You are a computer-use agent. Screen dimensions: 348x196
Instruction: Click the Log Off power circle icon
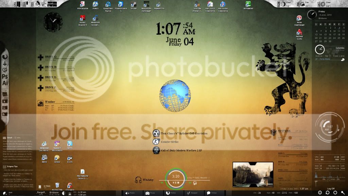[320, 193]
